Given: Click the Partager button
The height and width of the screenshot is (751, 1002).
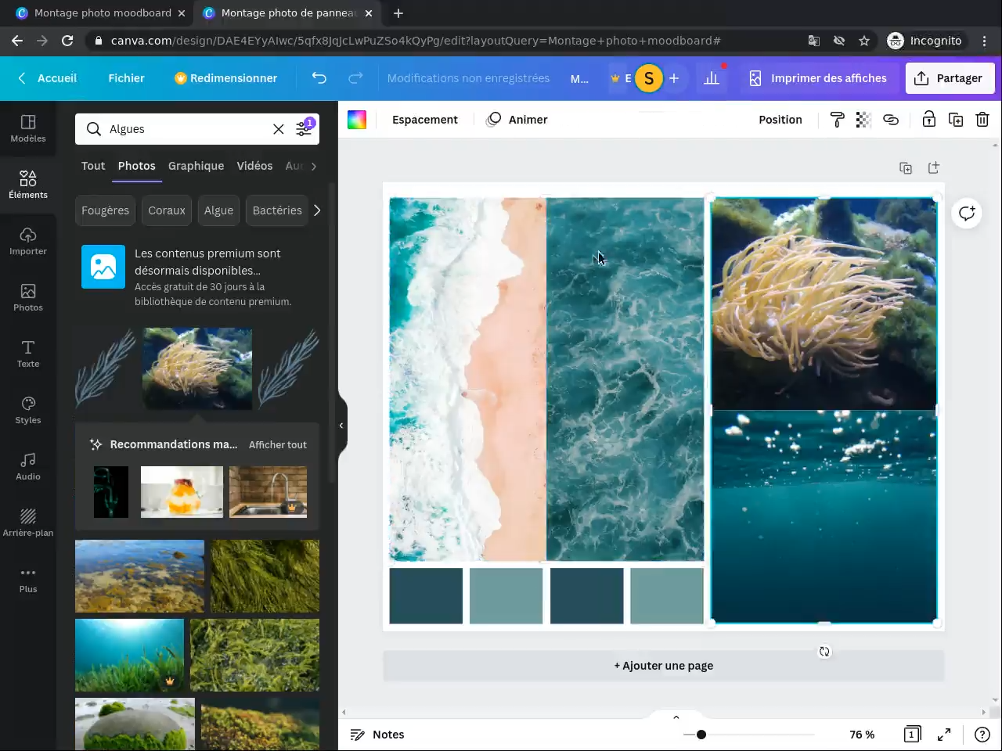Looking at the screenshot, I should 950,78.
